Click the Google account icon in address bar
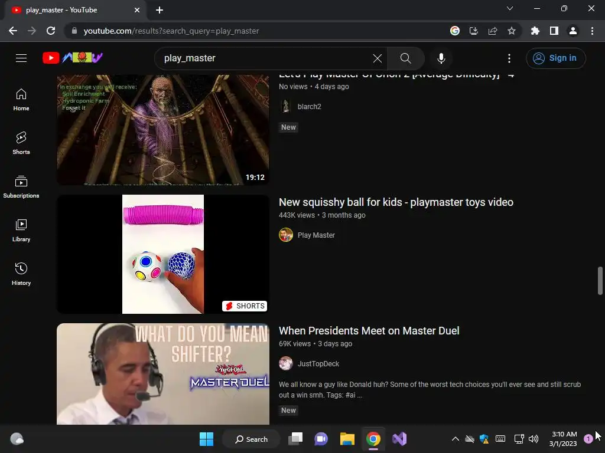The image size is (605, 453). point(455,31)
